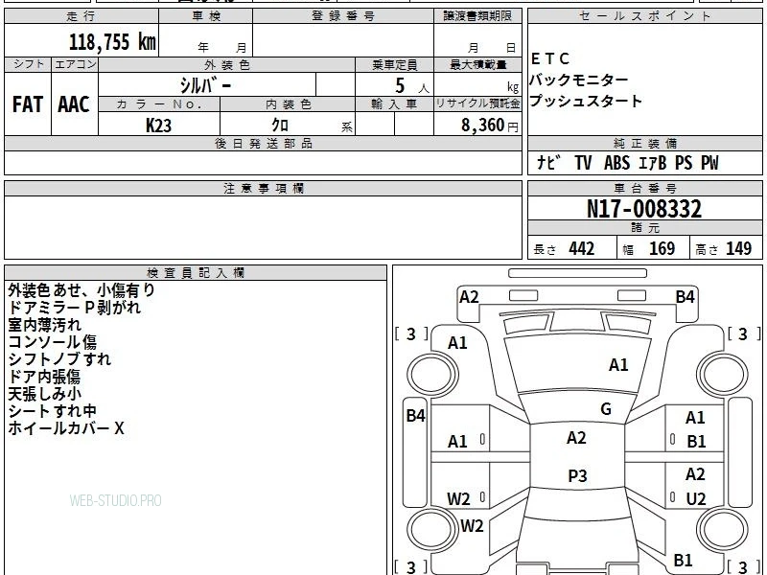Click the width value 169
This screenshot has width=767, height=575.
point(662,249)
